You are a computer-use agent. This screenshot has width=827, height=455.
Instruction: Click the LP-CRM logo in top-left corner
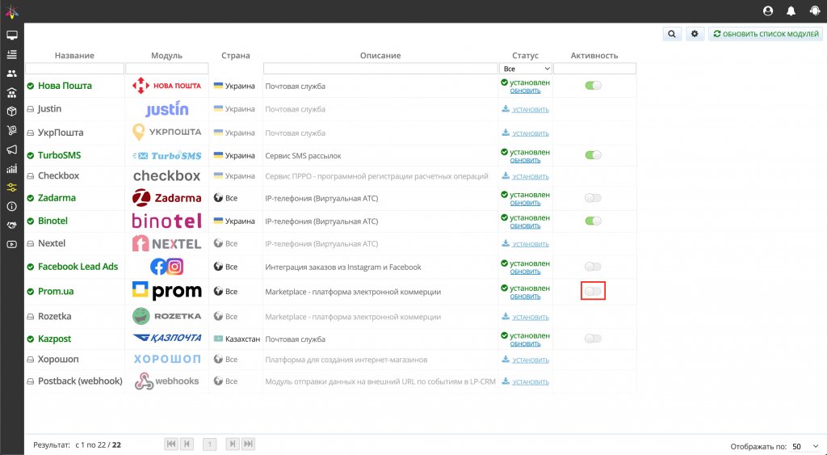(11, 11)
